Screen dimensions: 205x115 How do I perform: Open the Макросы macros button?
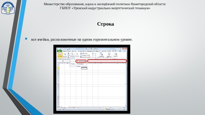click(116, 55)
